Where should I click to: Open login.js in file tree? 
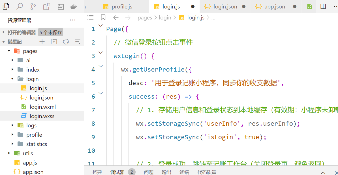point(42,88)
